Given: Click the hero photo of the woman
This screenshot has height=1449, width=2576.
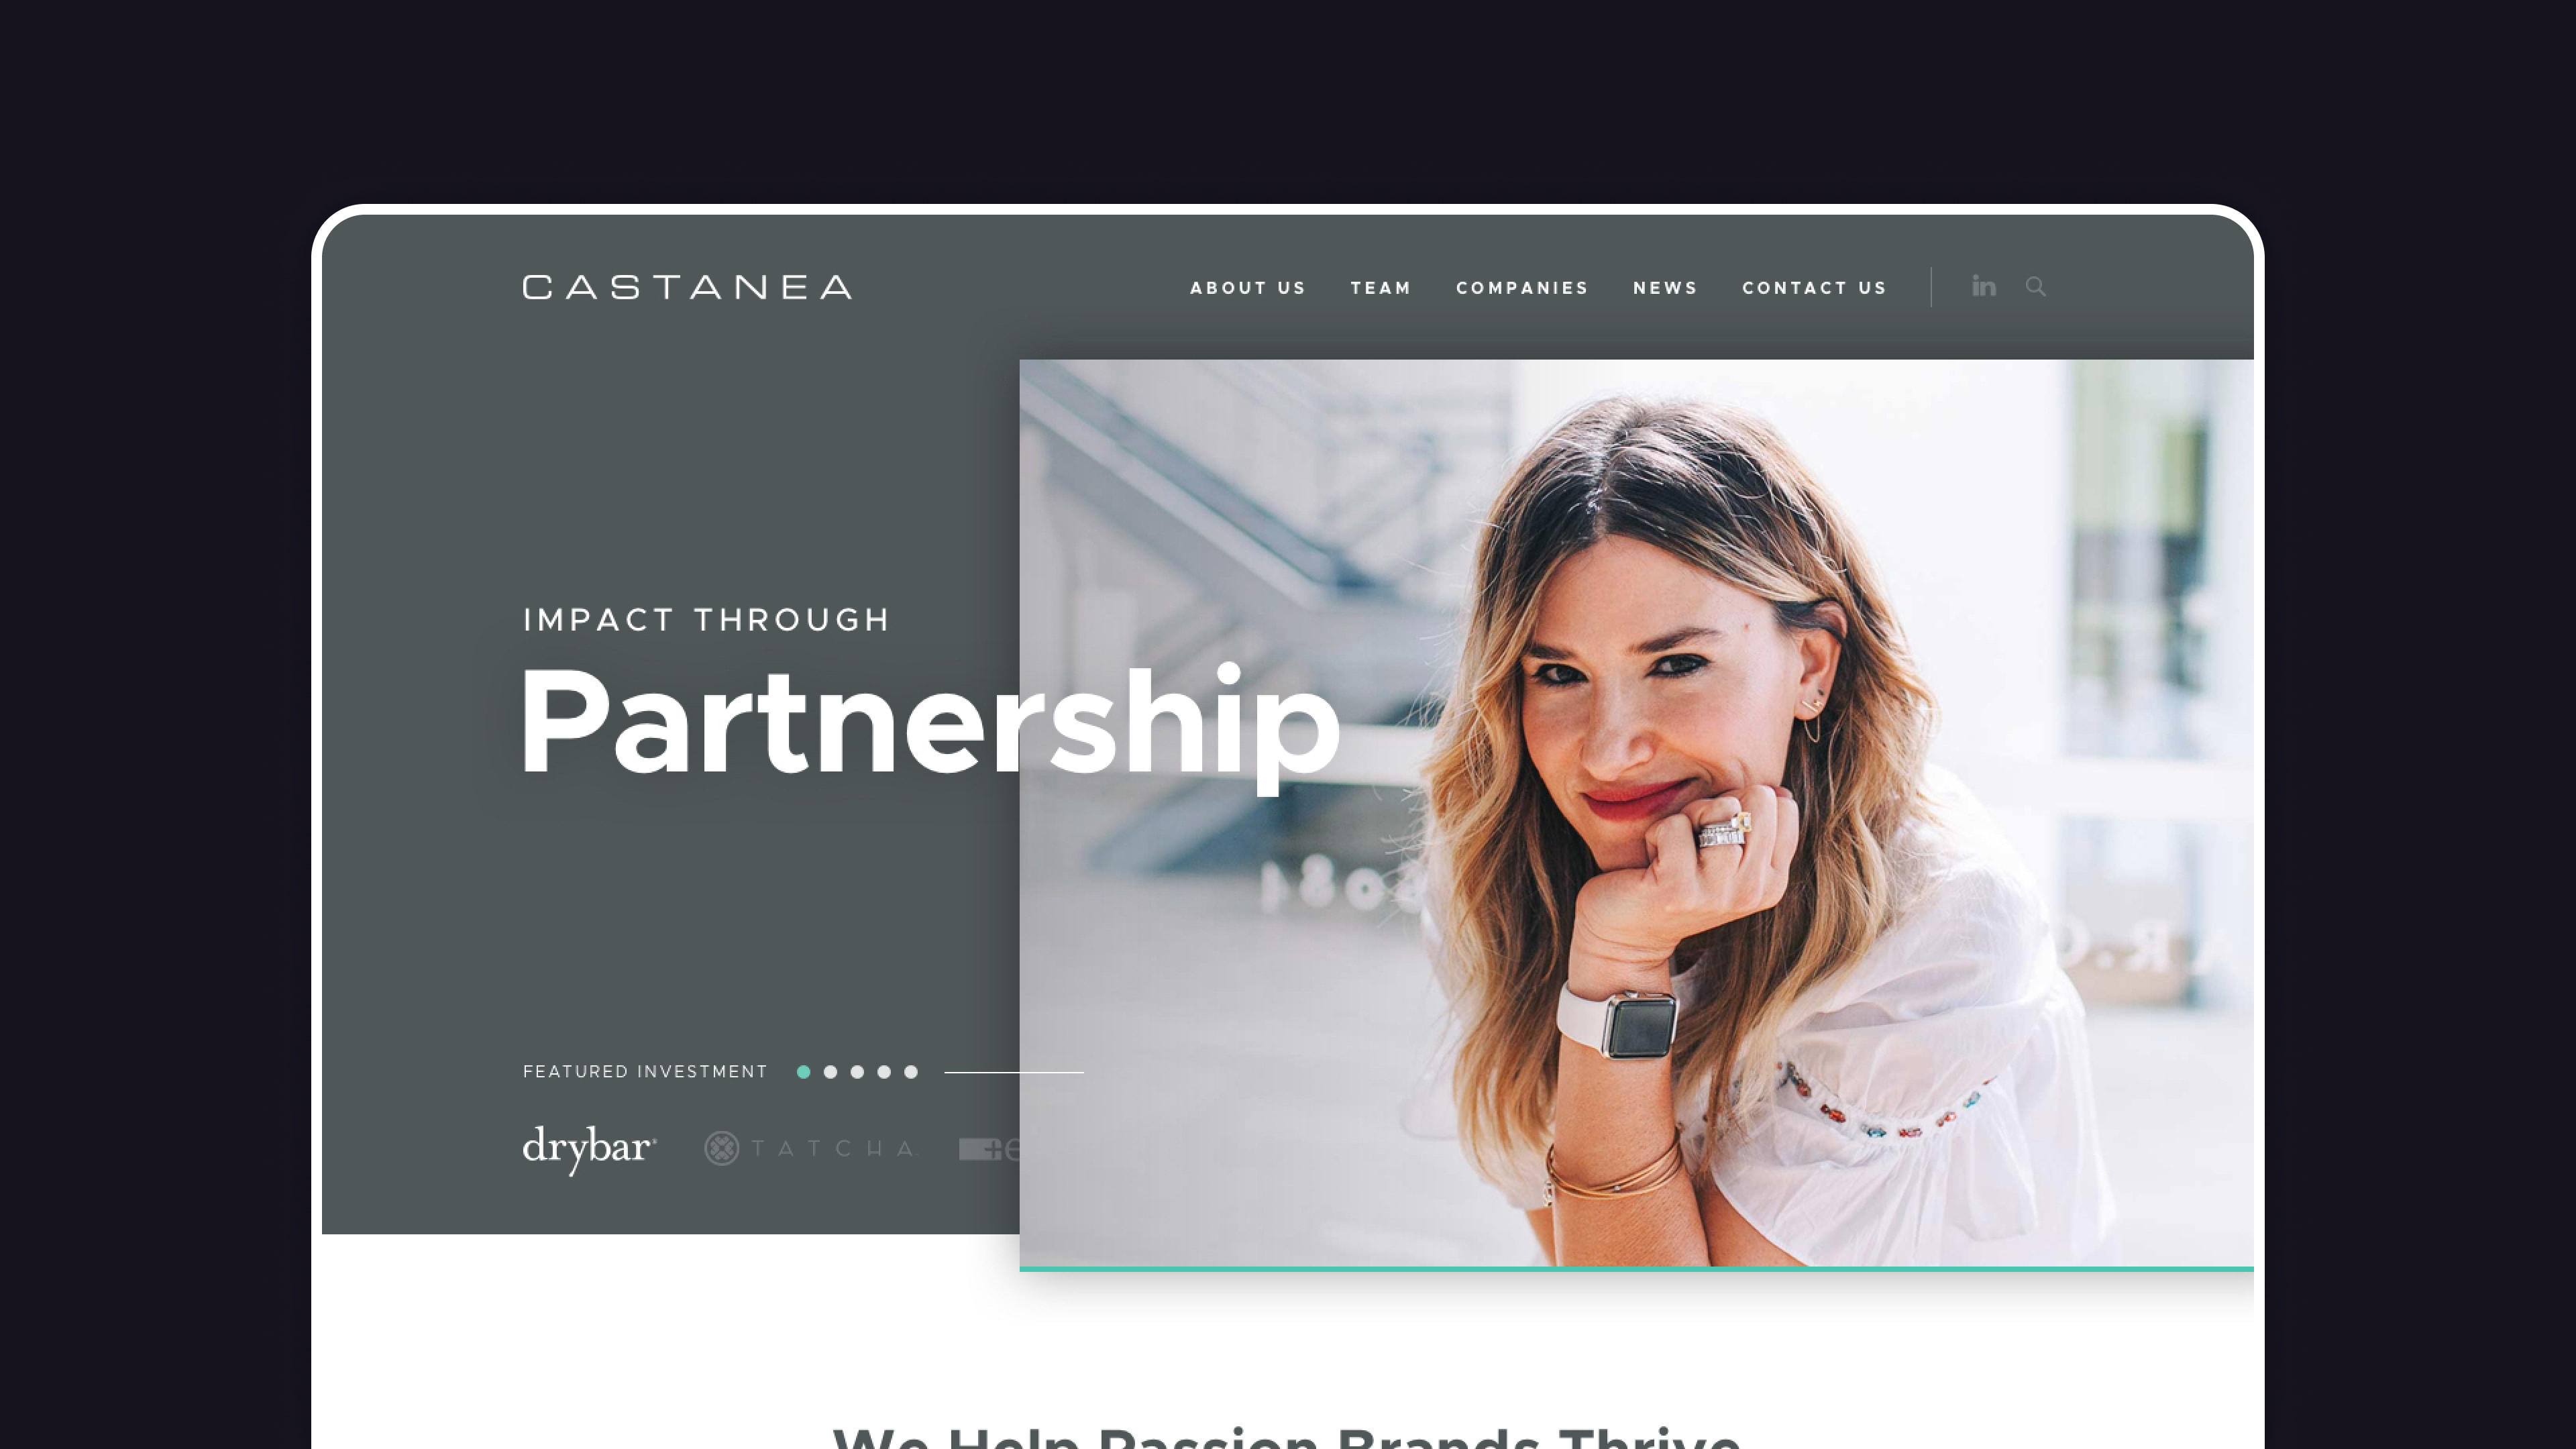Looking at the screenshot, I should (x=1636, y=813).
